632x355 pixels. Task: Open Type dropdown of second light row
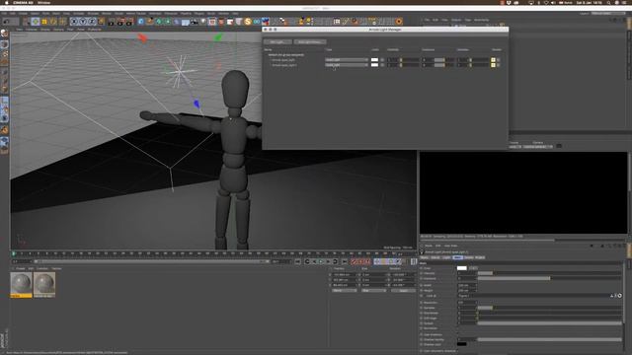[x=347, y=65]
